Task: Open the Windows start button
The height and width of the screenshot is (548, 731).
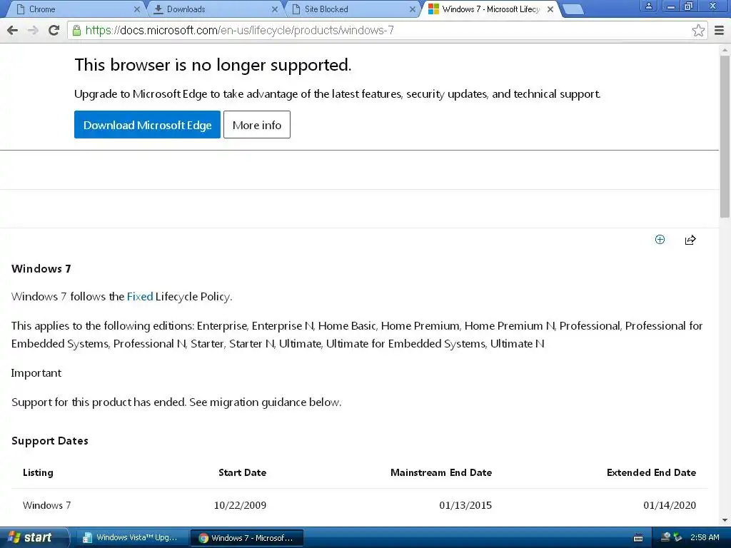Action: pos(34,537)
